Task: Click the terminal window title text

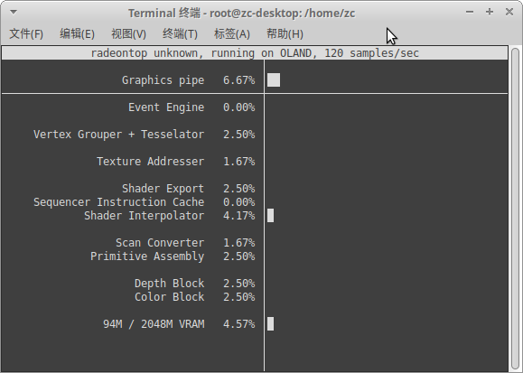Action: (x=242, y=13)
